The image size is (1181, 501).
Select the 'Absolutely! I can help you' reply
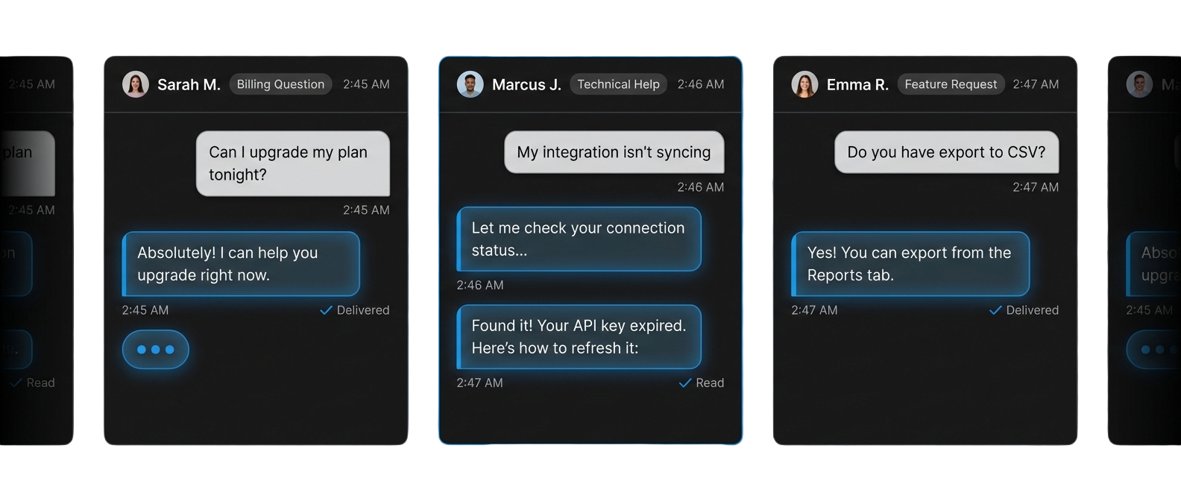(241, 264)
